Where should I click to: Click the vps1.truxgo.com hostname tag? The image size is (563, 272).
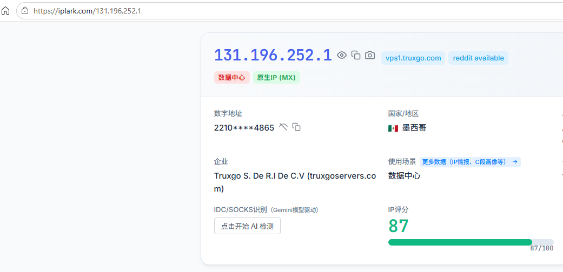point(413,58)
